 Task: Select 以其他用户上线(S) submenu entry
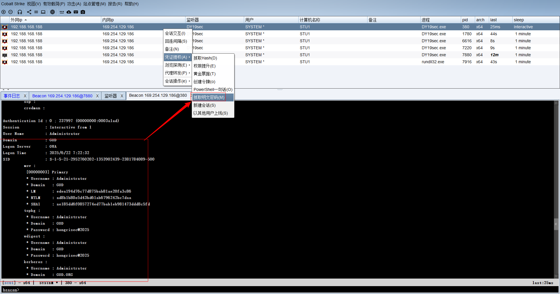(213, 113)
